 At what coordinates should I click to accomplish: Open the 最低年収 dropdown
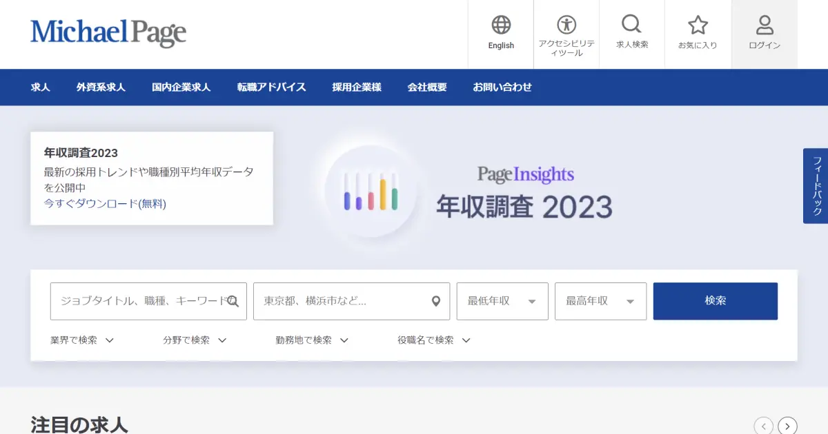tap(502, 301)
